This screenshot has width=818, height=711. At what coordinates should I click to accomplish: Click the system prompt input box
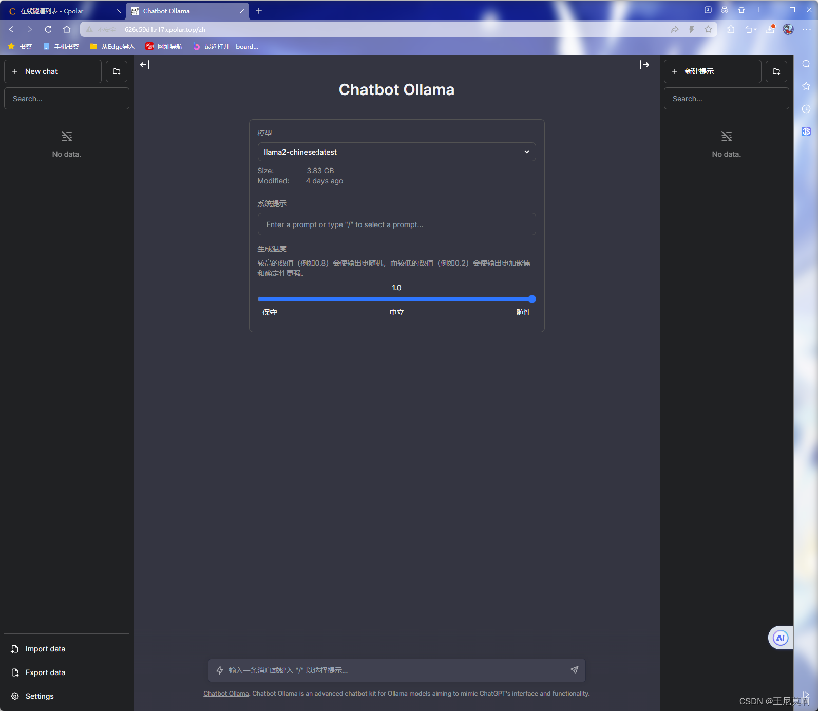(x=396, y=224)
